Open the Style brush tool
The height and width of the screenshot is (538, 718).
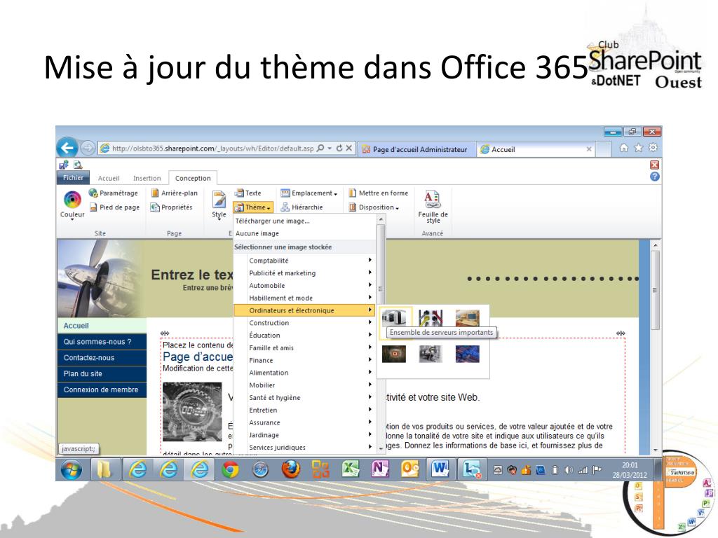[x=219, y=205]
